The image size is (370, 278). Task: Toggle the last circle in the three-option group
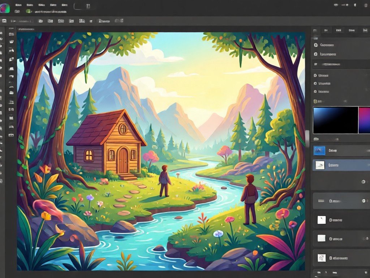(x=315, y=92)
